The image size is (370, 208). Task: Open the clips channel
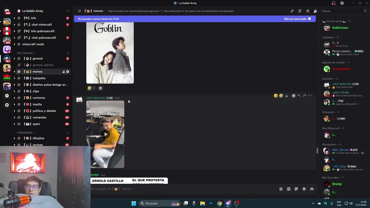(43, 91)
